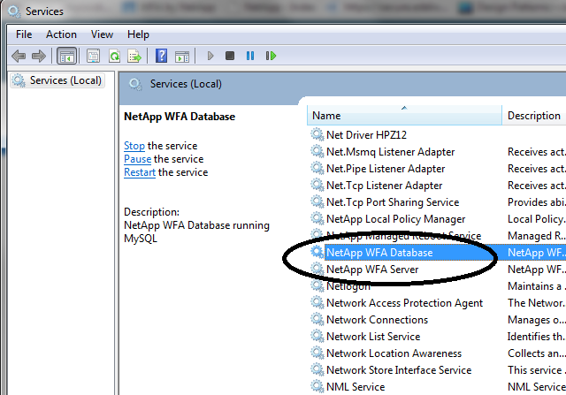
Task: Sort by the Name column header
Action: coord(404,116)
